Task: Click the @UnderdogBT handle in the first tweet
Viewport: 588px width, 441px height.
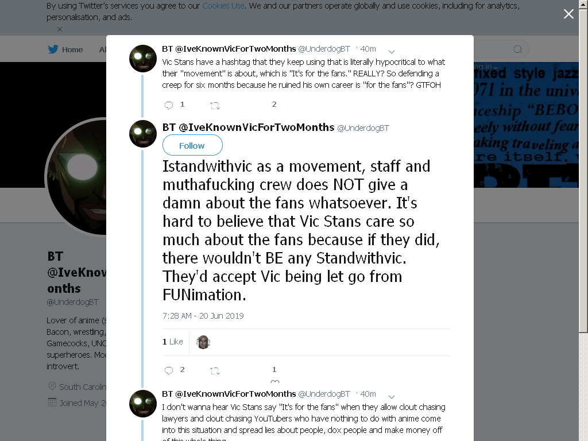Action: [x=324, y=49]
